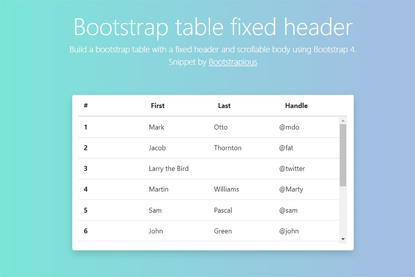Click the "Williams" last name cell
Viewport: 415px width, 277px height.
click(226, 189)
